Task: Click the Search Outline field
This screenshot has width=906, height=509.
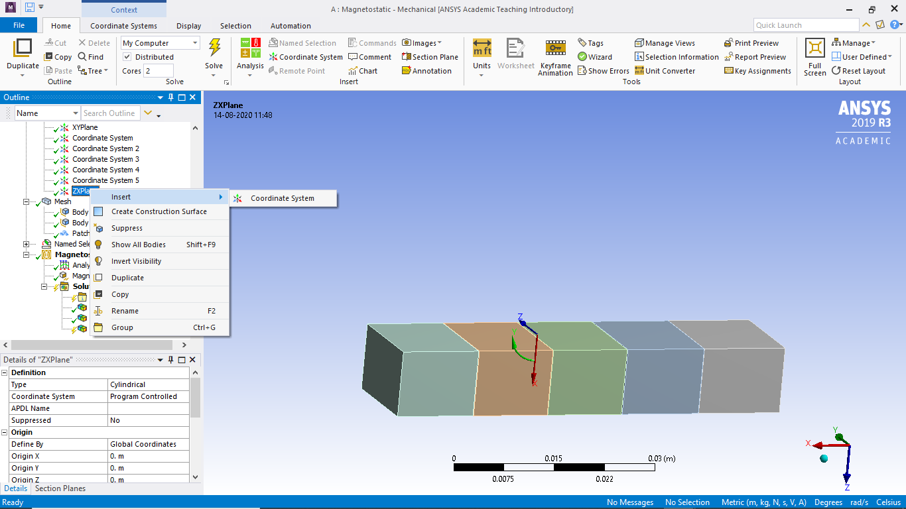Action: tap(111, 113)
